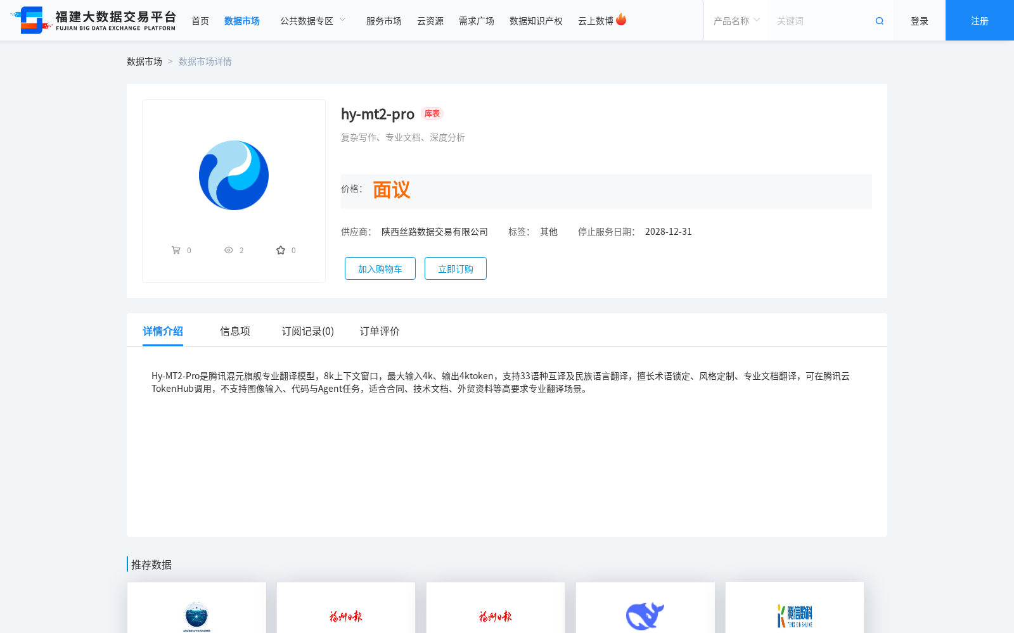1014x633 pixels.
Task: Expand the 公共数据专区 dropdown menu
Action: tap(313, 21)
